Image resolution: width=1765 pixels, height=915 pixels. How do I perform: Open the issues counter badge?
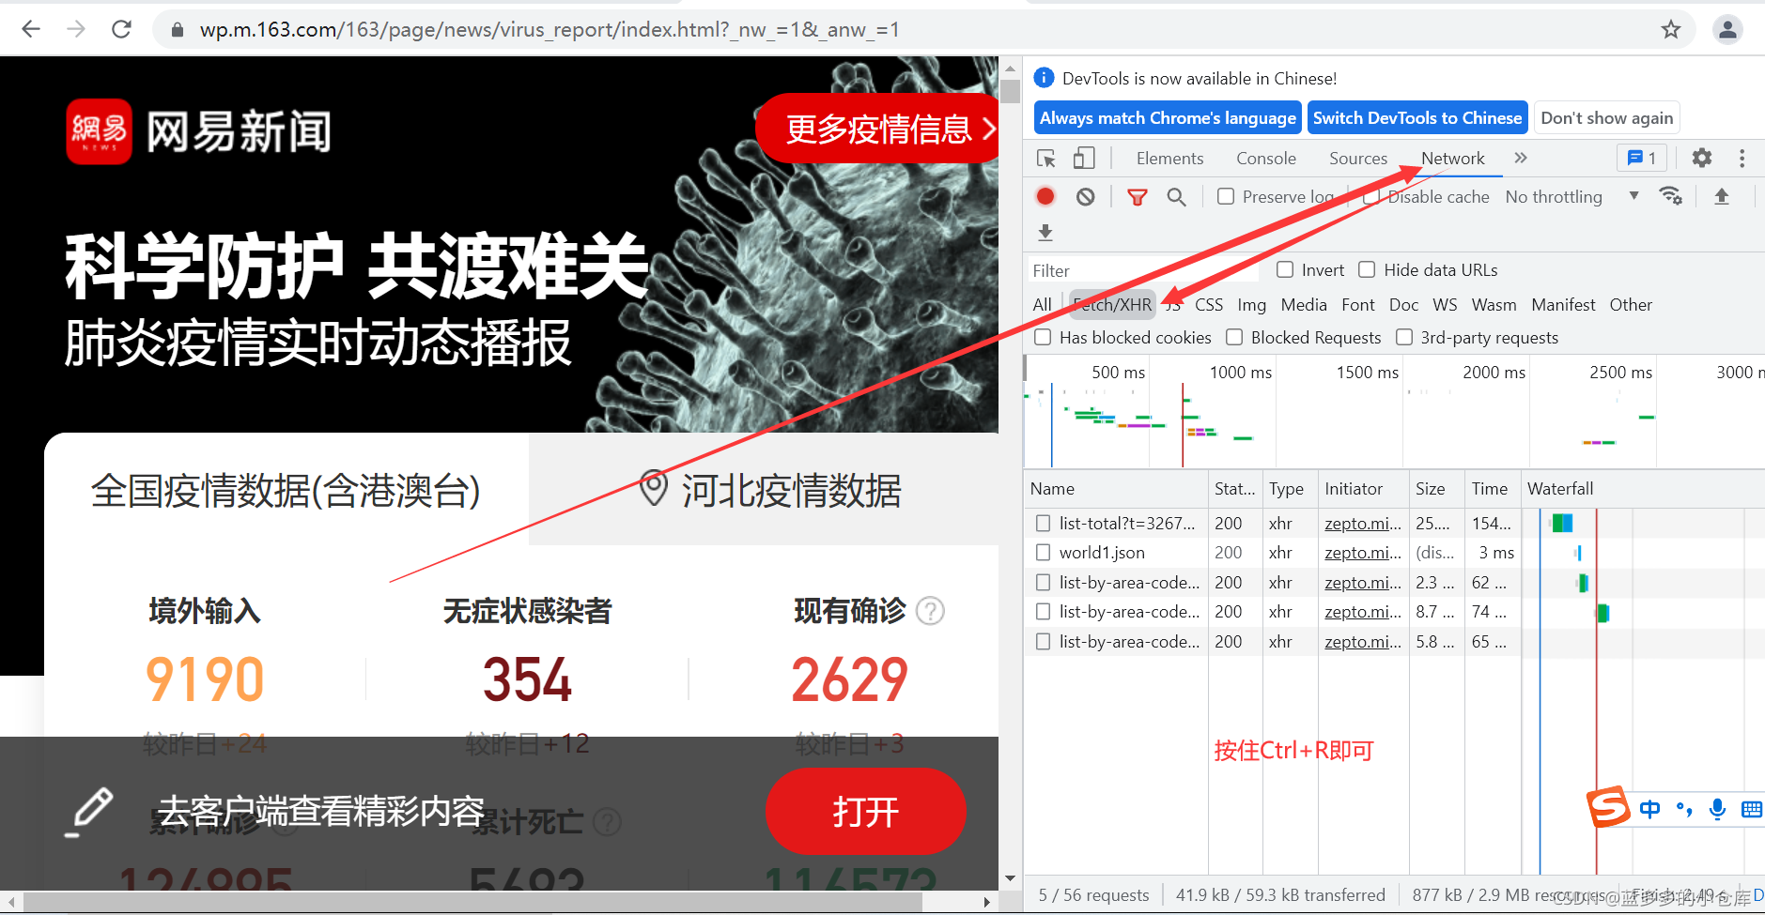tap(1642, 158)
